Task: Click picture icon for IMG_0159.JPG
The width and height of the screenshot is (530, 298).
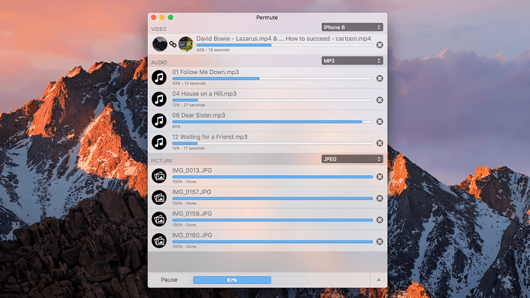Action: (159, 219)
